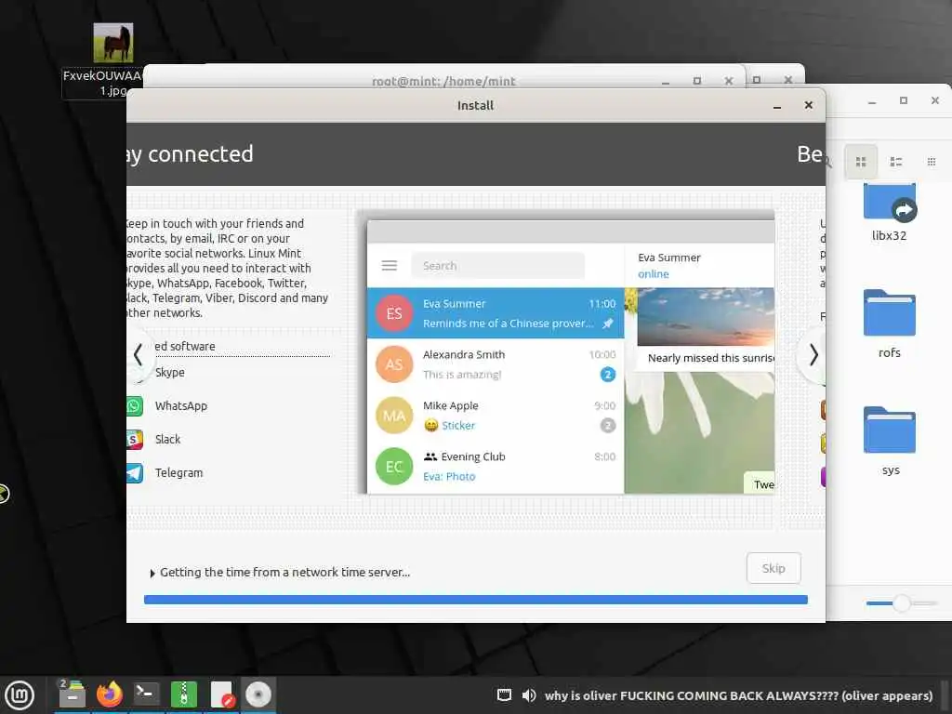Open the document taskbar icon with red badge
Viewport: 952px width, 714px height.
221,694
